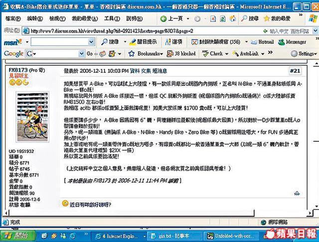Open Search (搜尋) in the IE toolbar
This screenshot has height=242, width=319.
[250, 19]
